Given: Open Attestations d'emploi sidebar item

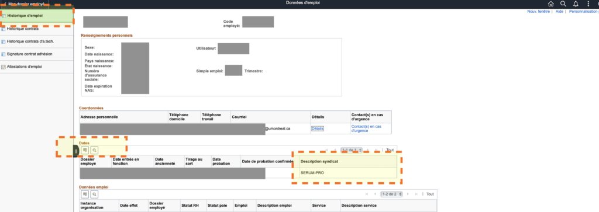Looking at the screenshot, I should coord(25,67).
